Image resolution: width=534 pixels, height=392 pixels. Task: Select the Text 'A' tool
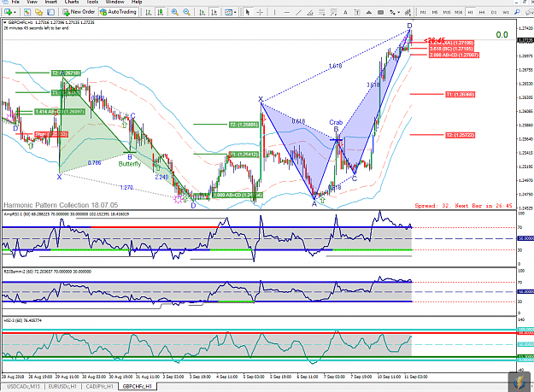click(345, 12)
